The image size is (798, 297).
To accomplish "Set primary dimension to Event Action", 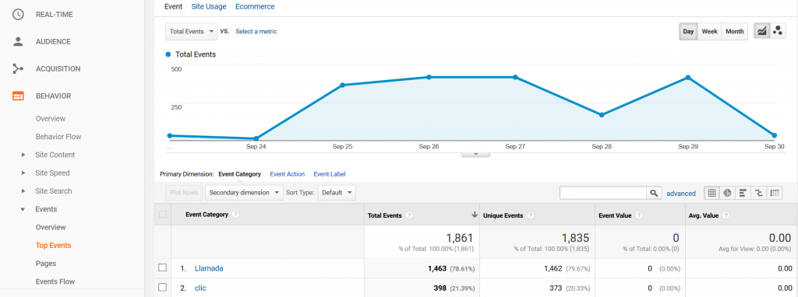I will 287,174.
